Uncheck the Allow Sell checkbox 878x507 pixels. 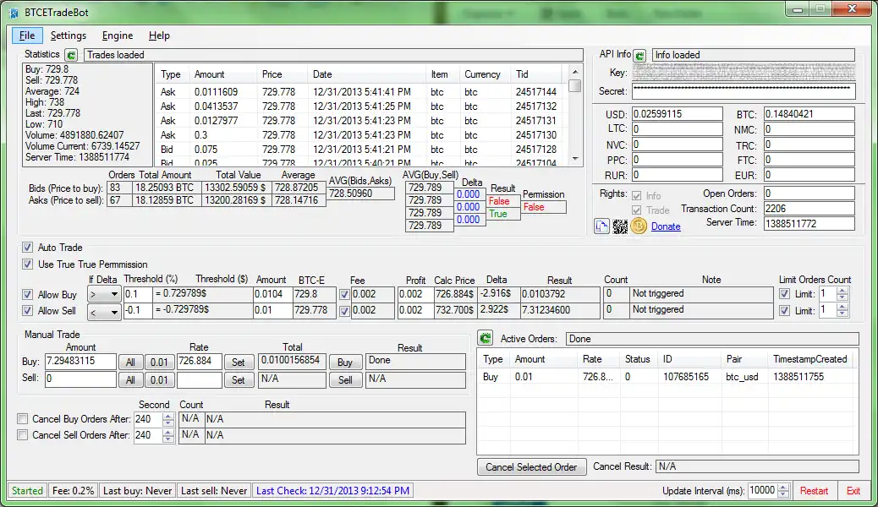click(x=27, y=311)
